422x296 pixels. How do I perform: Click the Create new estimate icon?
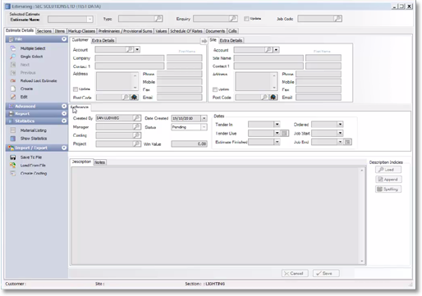(13, 89)
